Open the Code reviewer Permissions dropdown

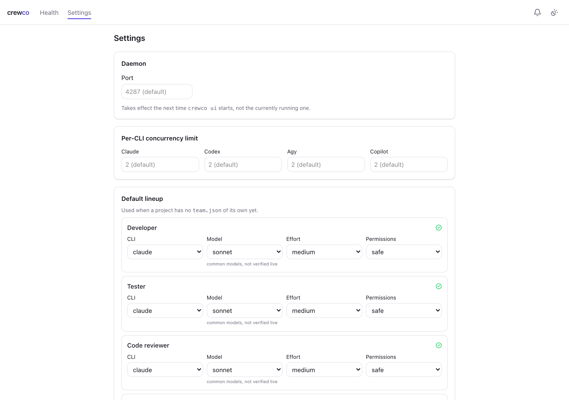[x=404, y=370]
